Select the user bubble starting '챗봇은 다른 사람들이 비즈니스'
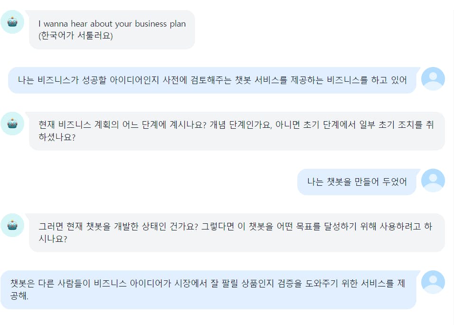 [x=208, y=290]
